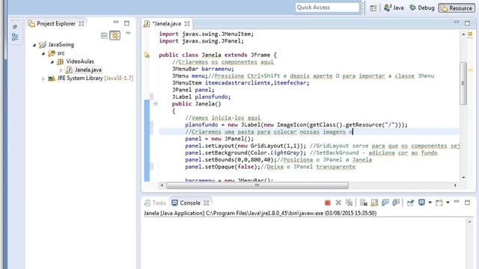This screenshot has width=479, height=269.
Task: Toggle Scroll Lock in Console toolbar
Action: 374,202
